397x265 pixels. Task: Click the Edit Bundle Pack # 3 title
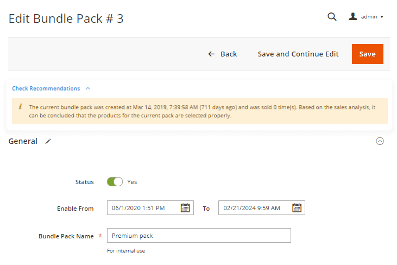[66, 18]
